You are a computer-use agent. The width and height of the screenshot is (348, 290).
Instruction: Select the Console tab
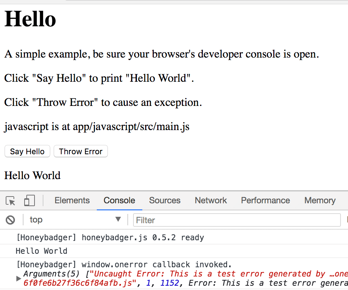click(119, 200)
